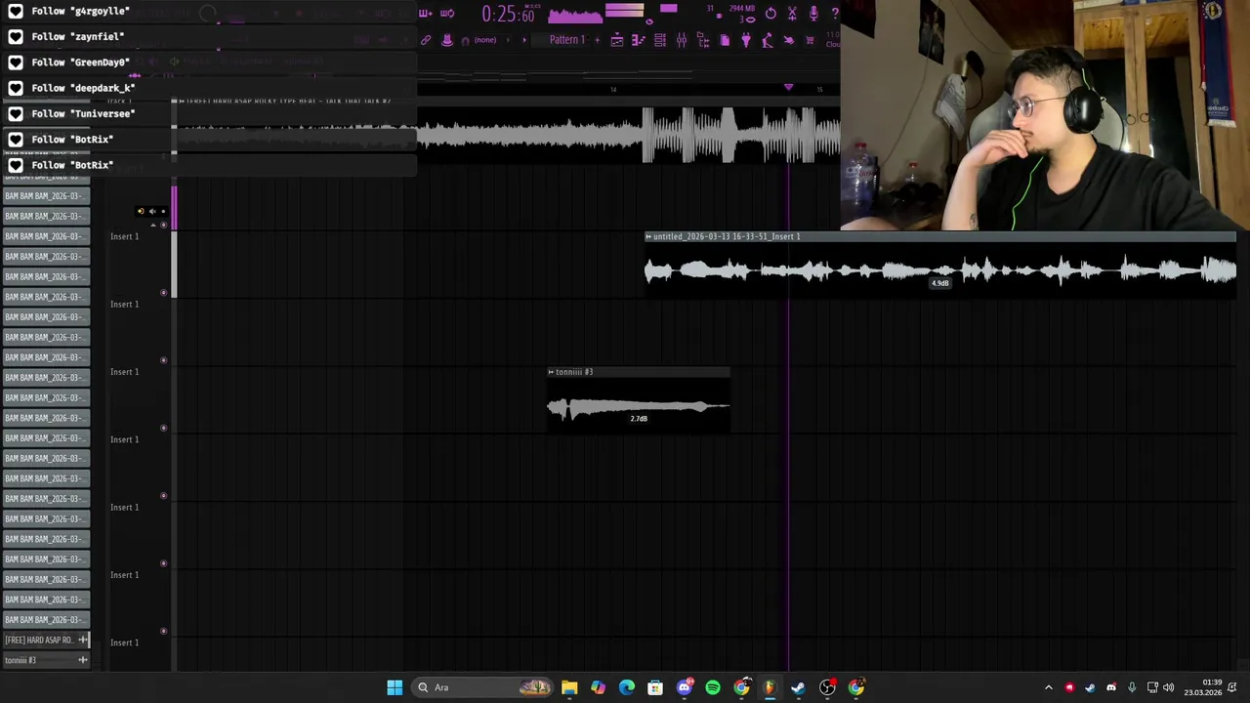Toggle the yellow solo icon on track header
Screen dimensions: 1250x703
pos(141,211)
